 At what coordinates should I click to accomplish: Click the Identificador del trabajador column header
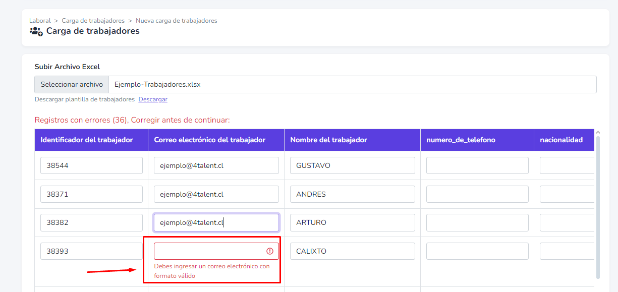91,140
